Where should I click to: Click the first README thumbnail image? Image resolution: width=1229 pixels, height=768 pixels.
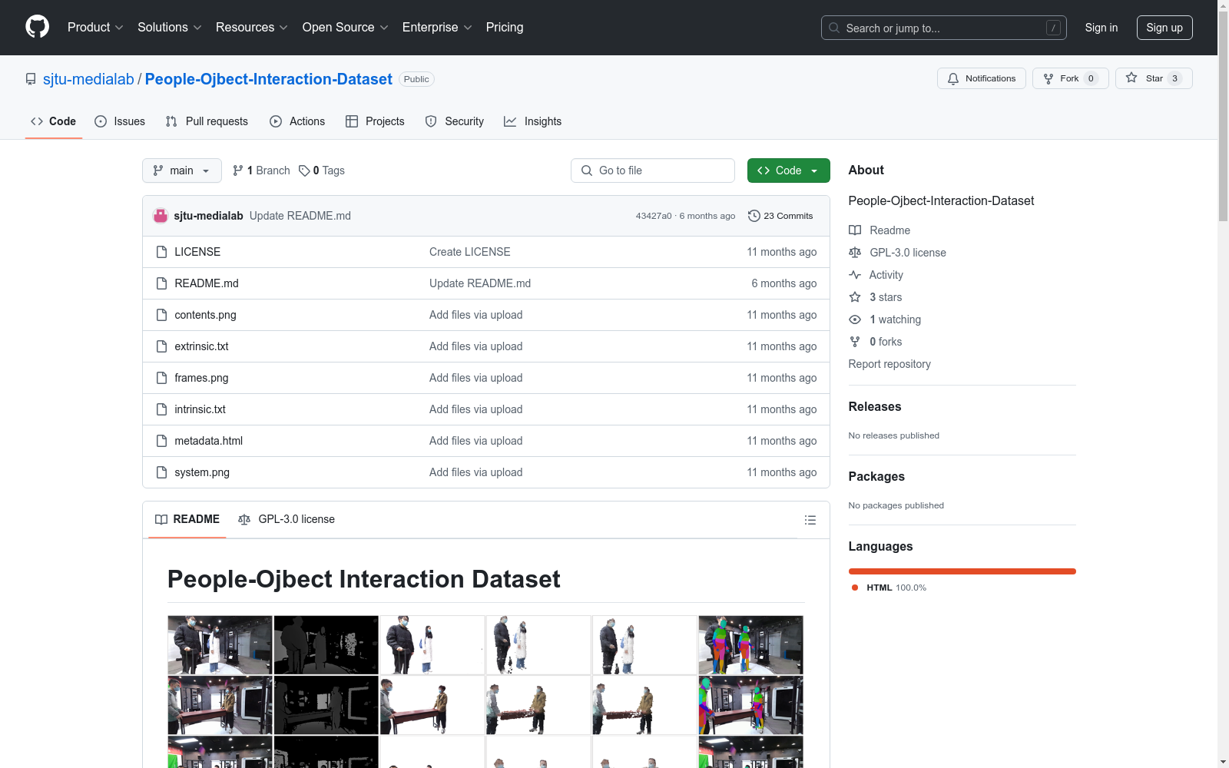click(x=220, y=645)
